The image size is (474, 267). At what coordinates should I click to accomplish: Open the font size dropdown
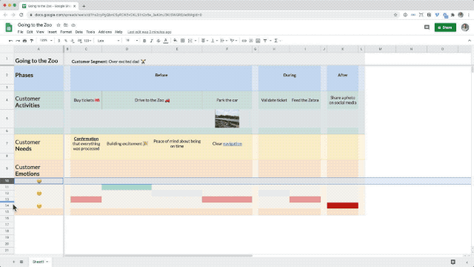[132, 41]
